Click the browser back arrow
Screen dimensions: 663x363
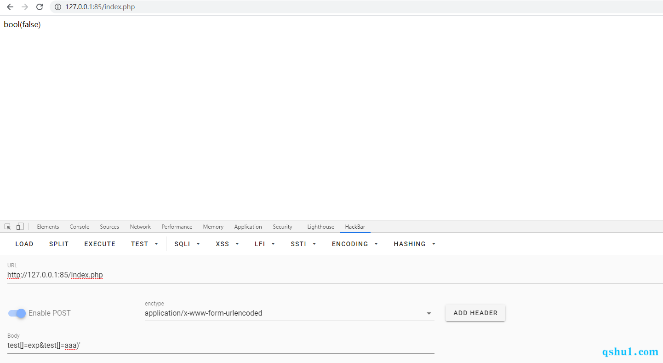coord(10,7)
